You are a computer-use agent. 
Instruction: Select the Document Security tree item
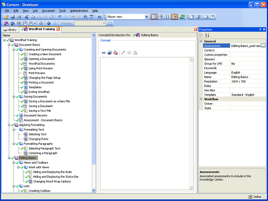(36, 116)
